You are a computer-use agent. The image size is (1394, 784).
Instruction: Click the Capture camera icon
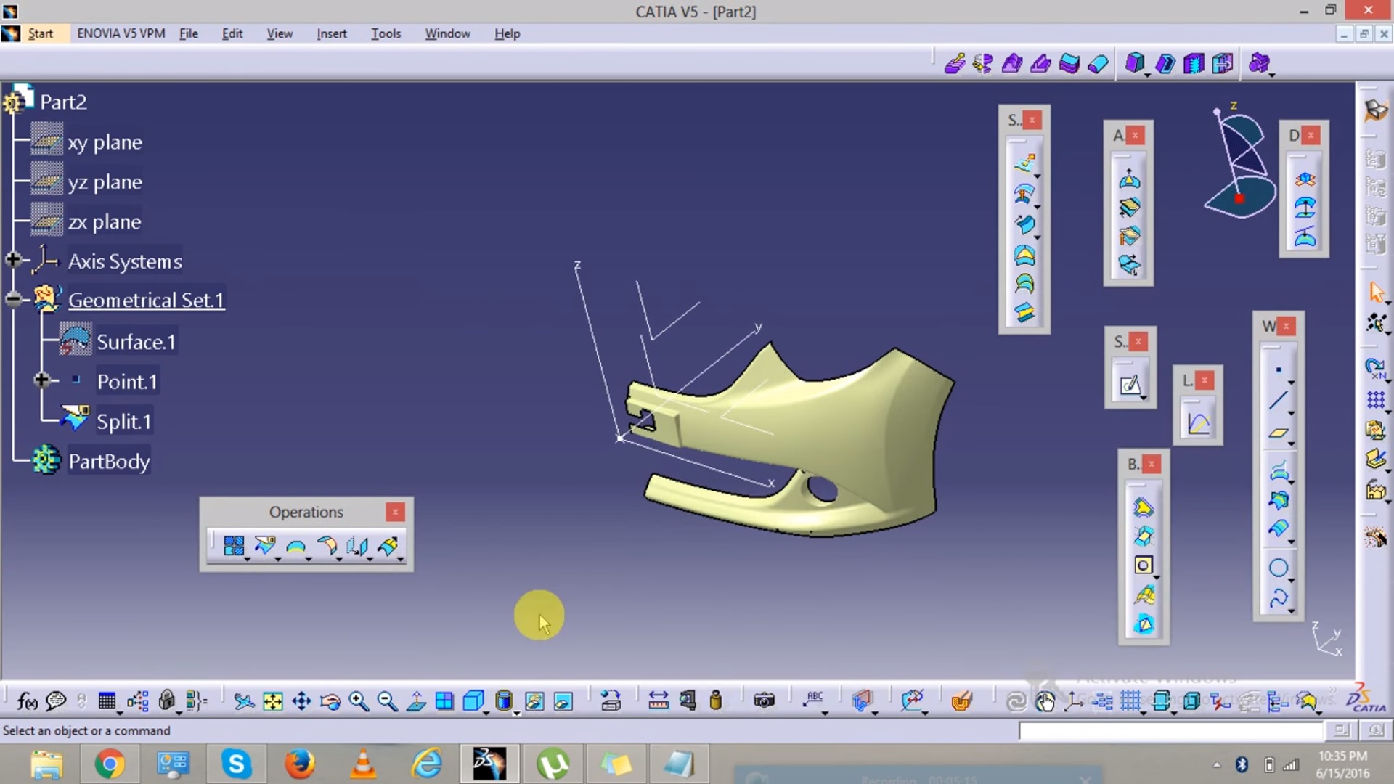764,701
